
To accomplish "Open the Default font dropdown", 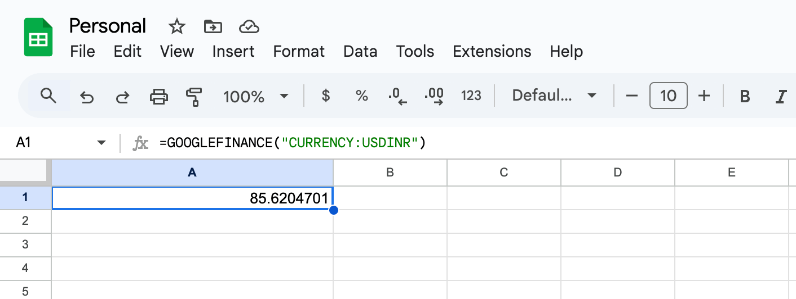I will (x=554, y=96).
